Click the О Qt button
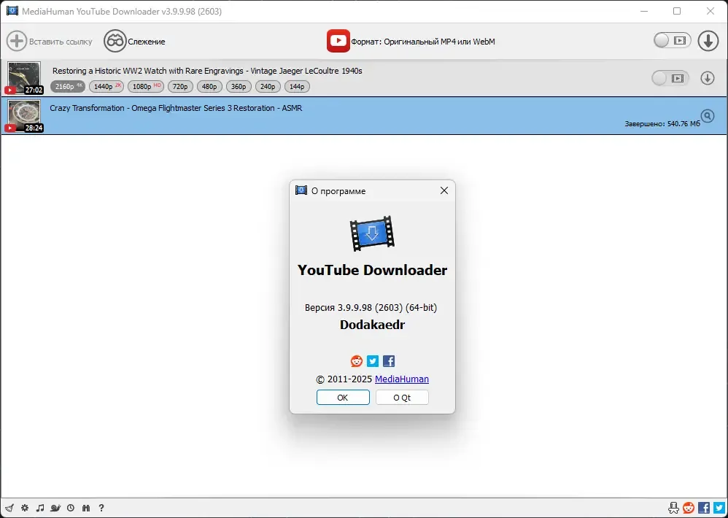The width and height of the screenshot is (728, 518). point(402,398)
